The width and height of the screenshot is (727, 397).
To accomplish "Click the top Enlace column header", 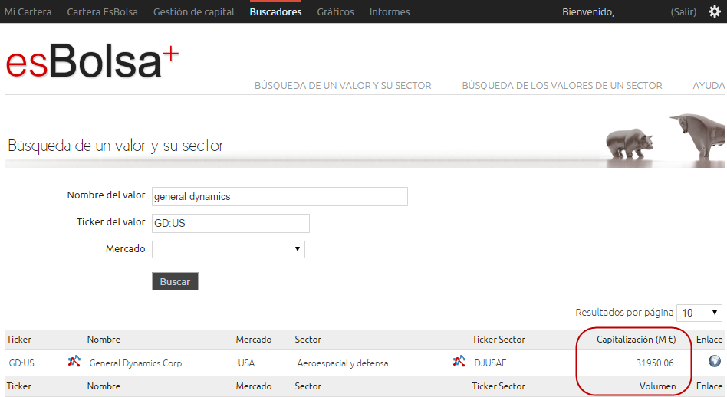I will point(709,339).
